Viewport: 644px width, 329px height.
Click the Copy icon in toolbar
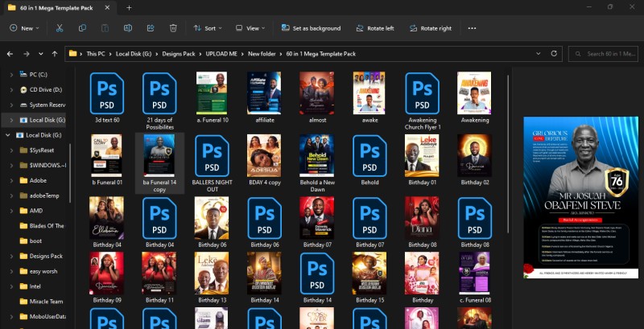(82, 28)
